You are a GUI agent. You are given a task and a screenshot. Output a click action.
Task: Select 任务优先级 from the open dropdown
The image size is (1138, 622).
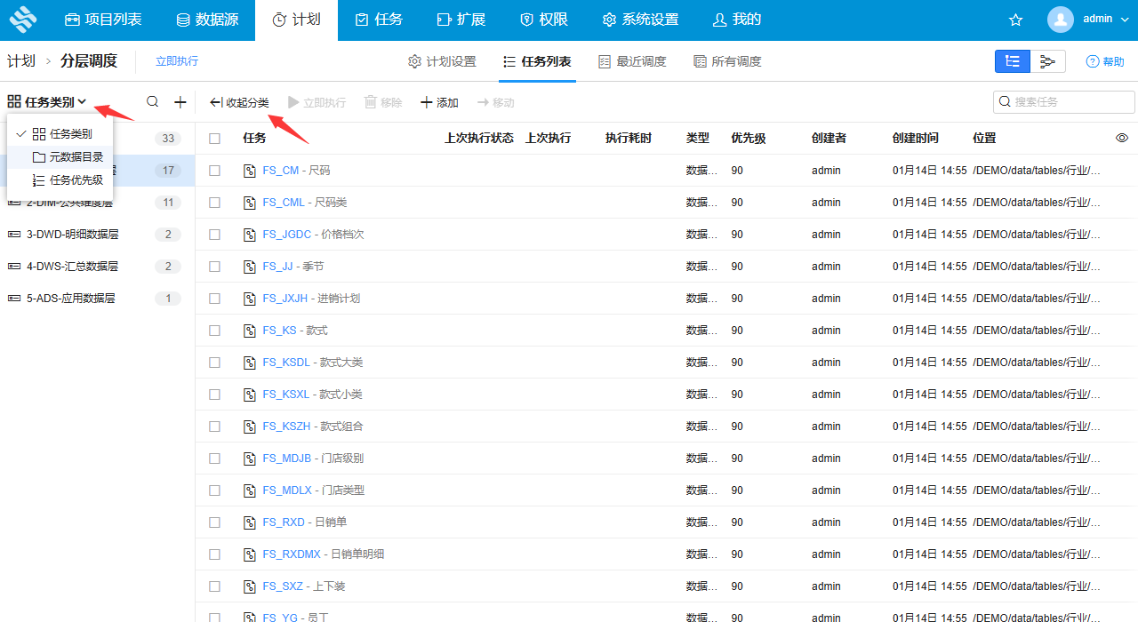click(78, 179)
